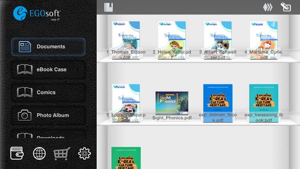Open the Photo Album section
The image size is (300, 169).
(x=48, y=115)
